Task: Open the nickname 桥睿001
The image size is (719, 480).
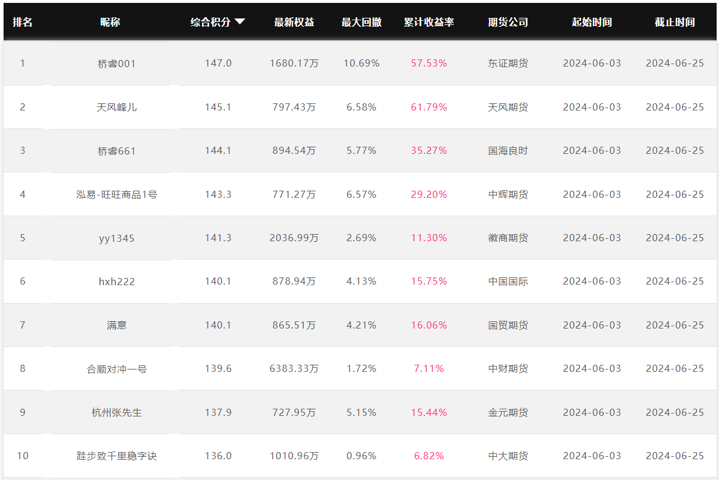Action: tap(116, 64)
